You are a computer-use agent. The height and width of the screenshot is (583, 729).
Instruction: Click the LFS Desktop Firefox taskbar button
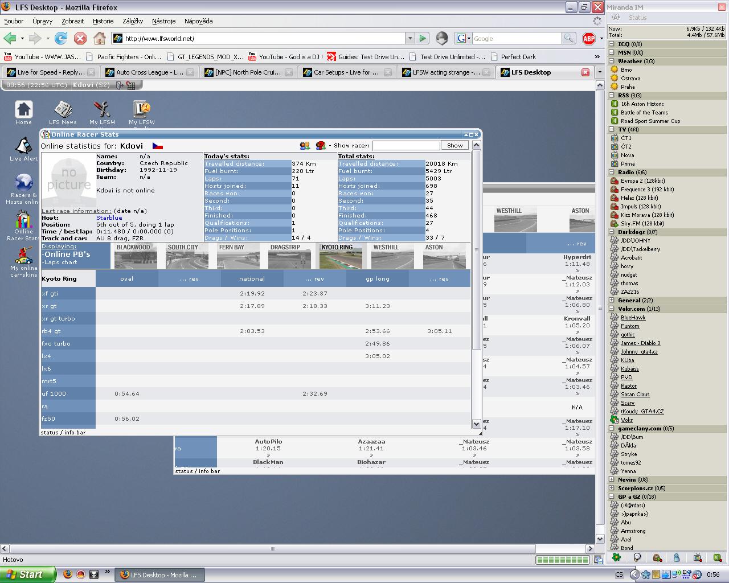pyautogui.click(x=158, y=575)
